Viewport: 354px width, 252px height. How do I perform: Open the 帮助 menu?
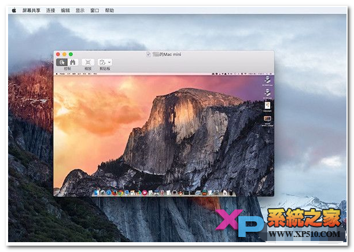109,10
